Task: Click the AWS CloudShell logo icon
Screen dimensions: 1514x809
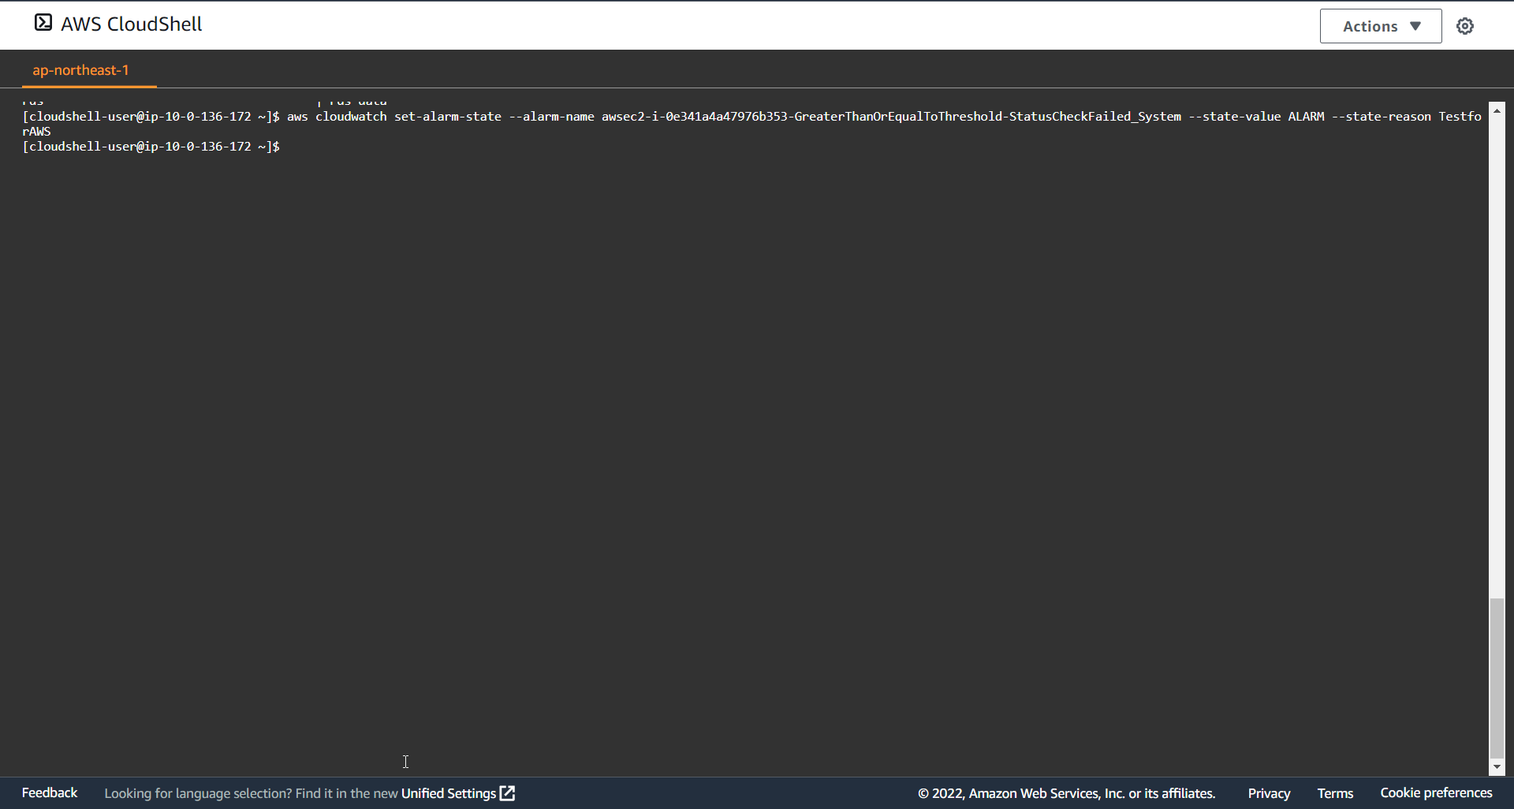Action: [43, 23]
